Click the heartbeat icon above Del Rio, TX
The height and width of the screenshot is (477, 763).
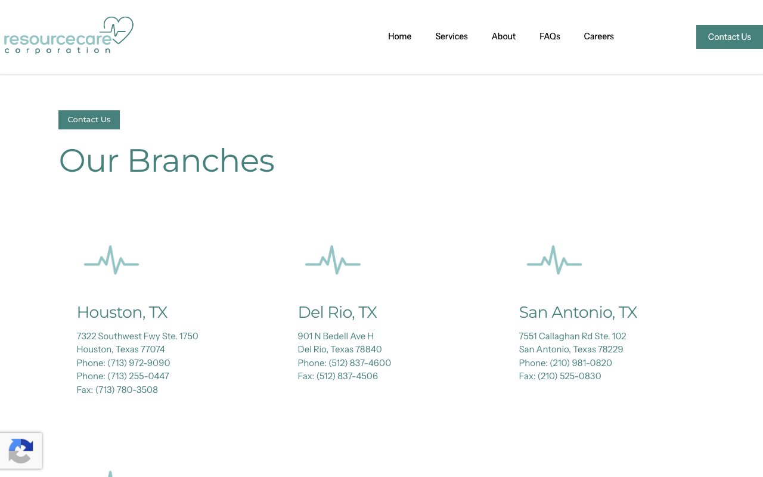(333, 260)
